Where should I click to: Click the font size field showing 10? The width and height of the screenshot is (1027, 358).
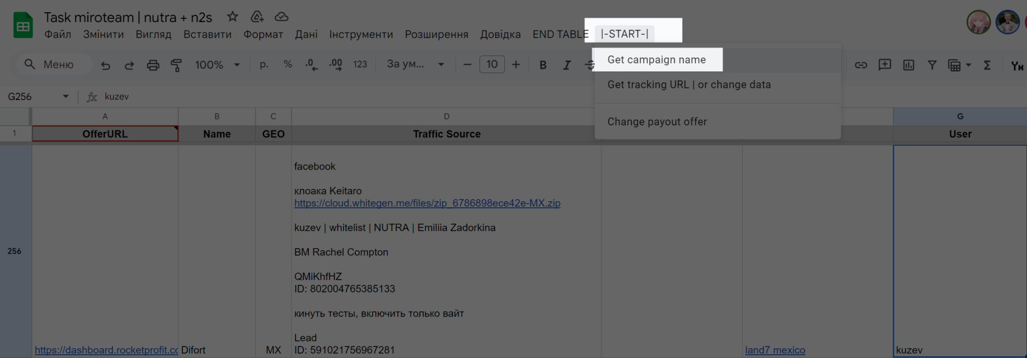tap(492, 65)
